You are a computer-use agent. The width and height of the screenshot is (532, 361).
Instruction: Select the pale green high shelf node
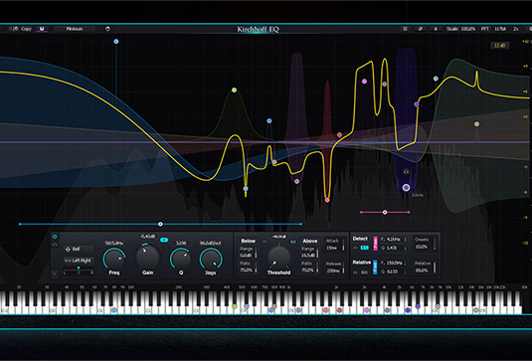[x=436, y=79]
